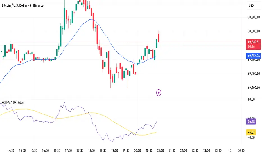The width and height of the screenshot is (262, 155).
Task: Open the USD currency selector
Action: (252, 5)
